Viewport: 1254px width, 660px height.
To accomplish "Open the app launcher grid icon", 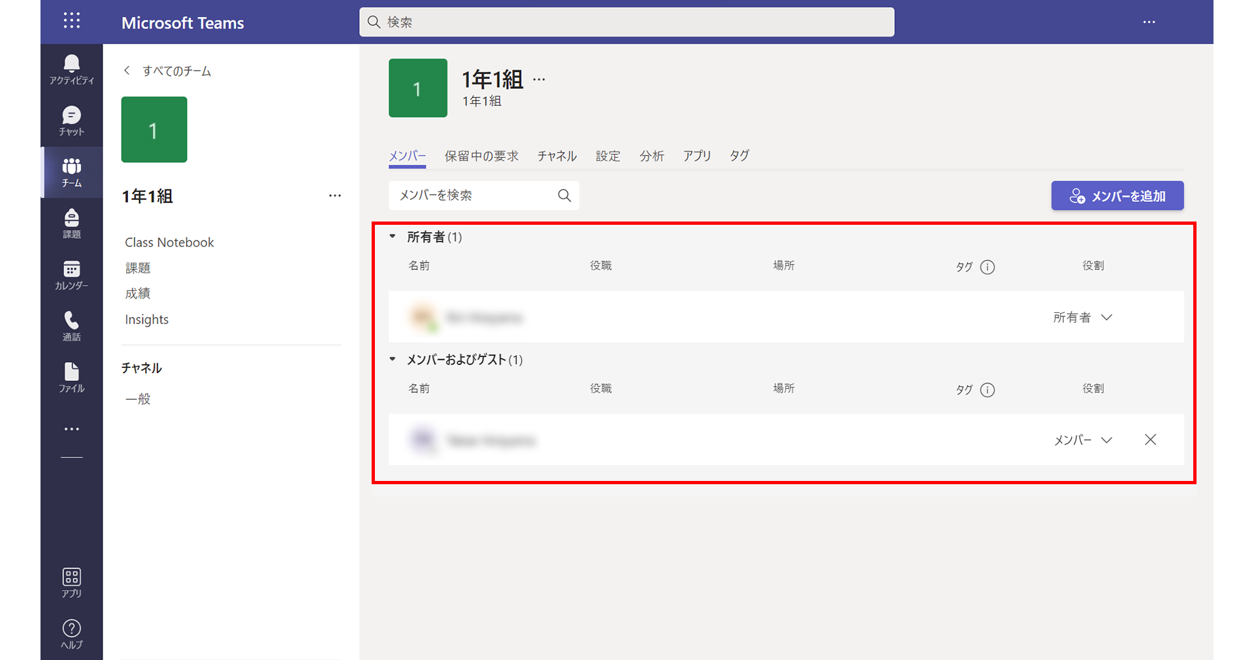I will (72, 21).
